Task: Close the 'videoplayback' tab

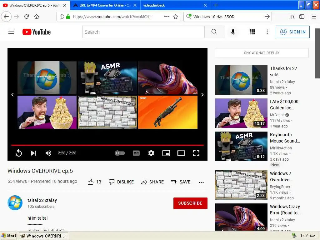Action: click(x=205, y=5)
